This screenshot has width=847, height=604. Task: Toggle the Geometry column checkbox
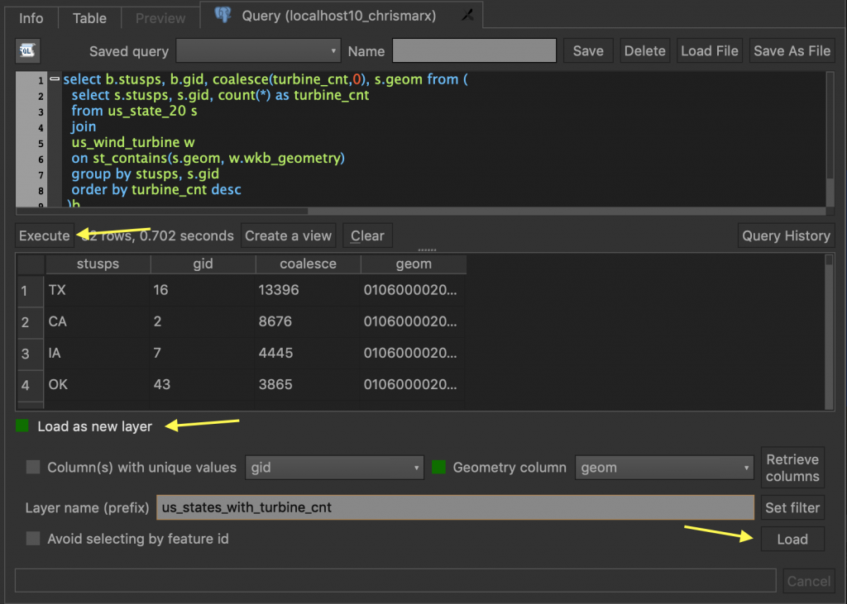[x=438, y=467]
